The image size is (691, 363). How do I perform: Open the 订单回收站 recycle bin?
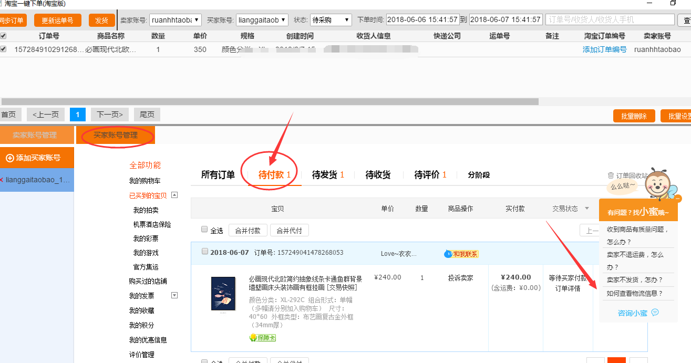pyautogui.click(x=627, y=175)
